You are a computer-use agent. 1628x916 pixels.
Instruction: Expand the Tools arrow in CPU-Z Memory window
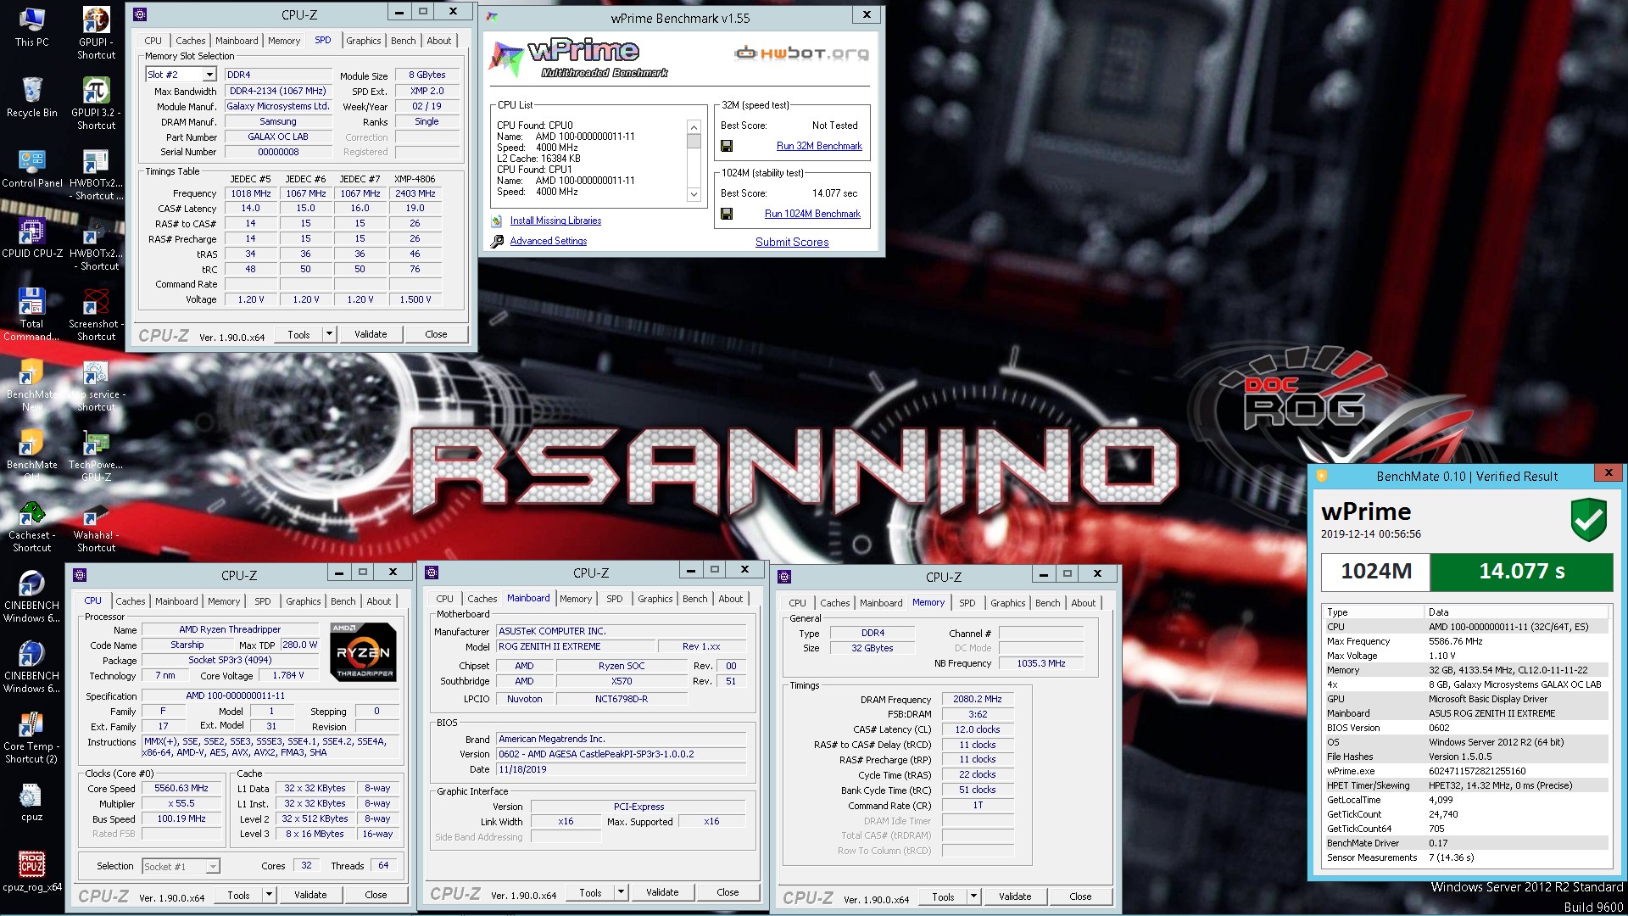(973, 896)
